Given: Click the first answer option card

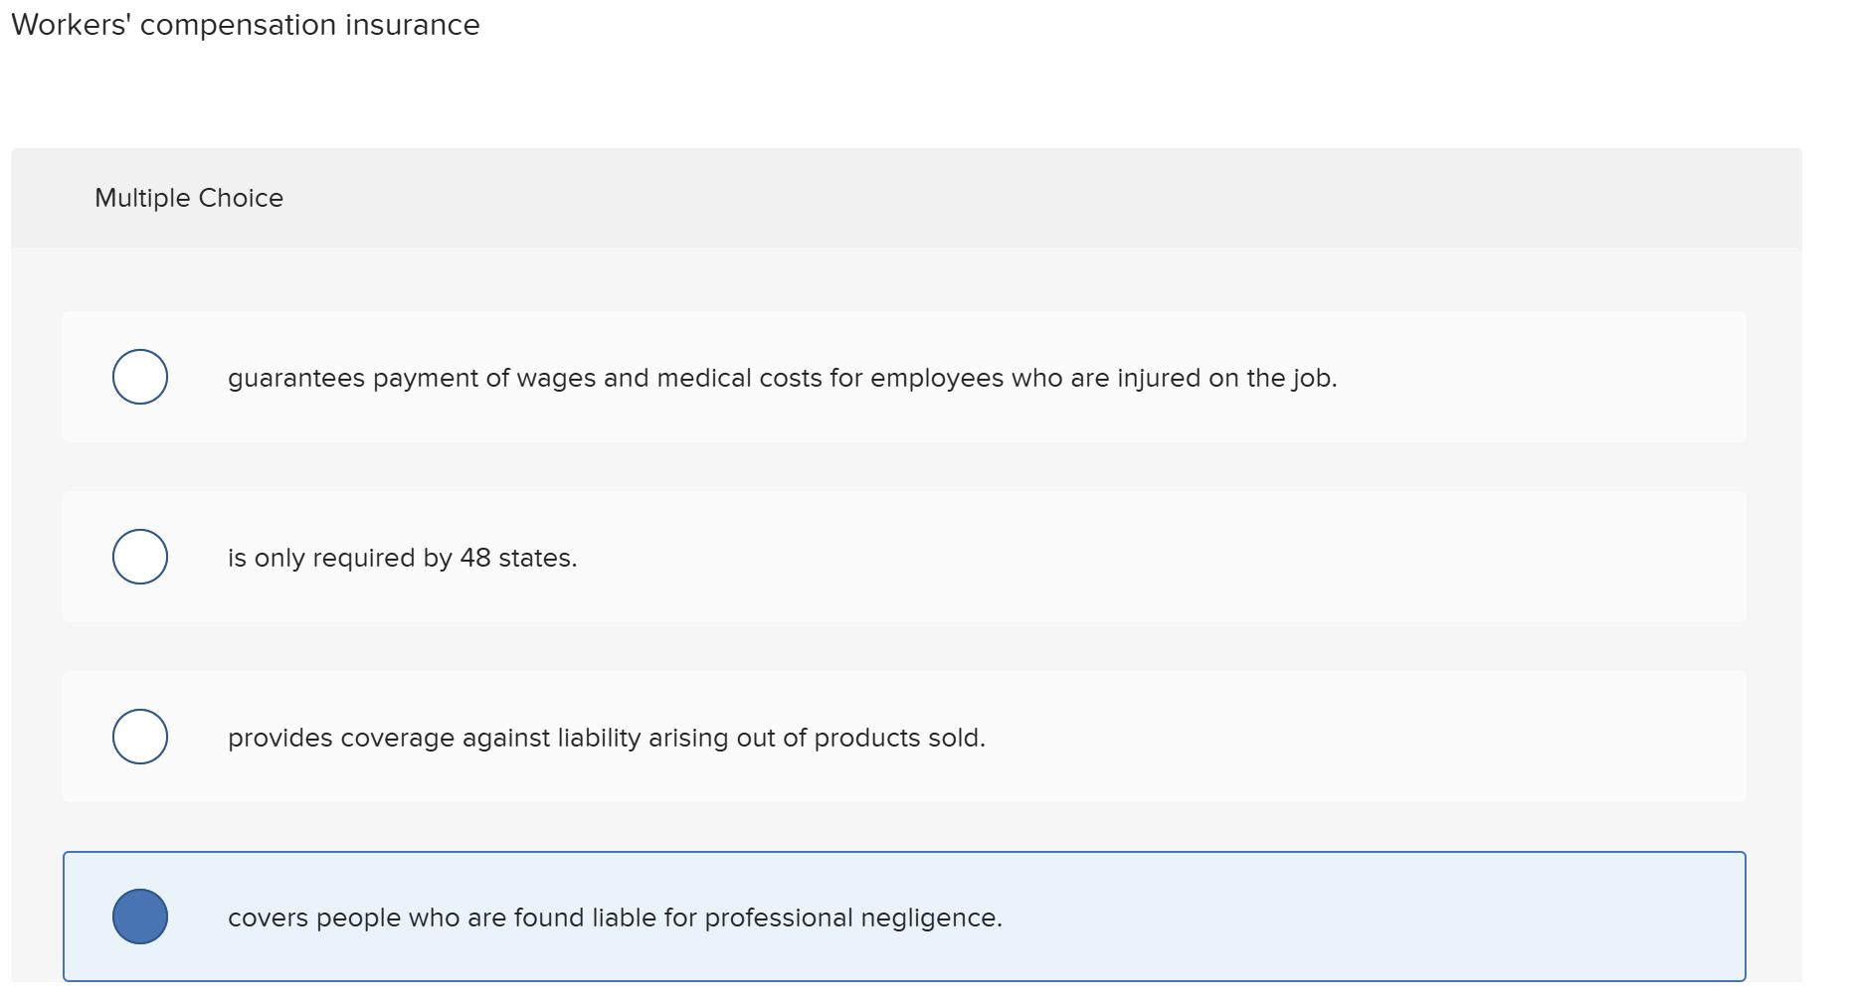Looking at the screenshot, I should point(905,376).
